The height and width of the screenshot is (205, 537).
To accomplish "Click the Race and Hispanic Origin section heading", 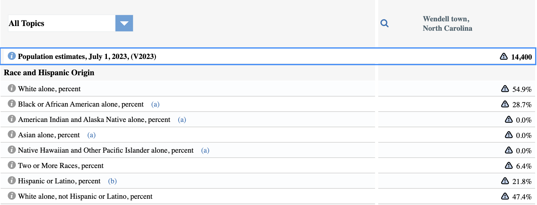I will [49, 73].
